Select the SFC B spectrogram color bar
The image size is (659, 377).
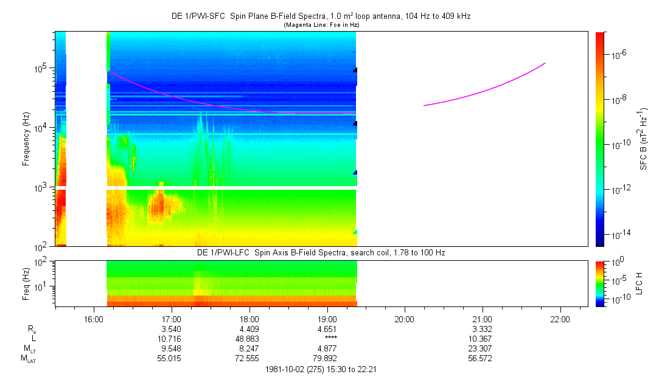pyautogui.click(x=600, y=139)
